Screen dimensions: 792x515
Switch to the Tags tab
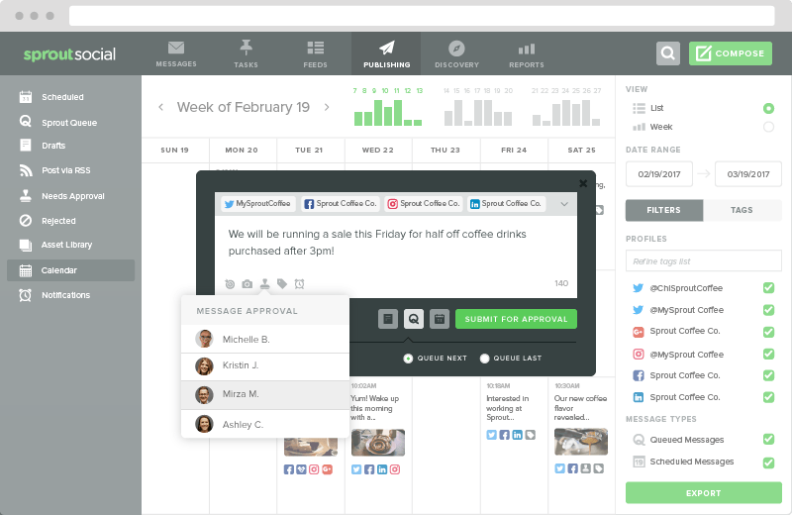(x=742, y=210)
